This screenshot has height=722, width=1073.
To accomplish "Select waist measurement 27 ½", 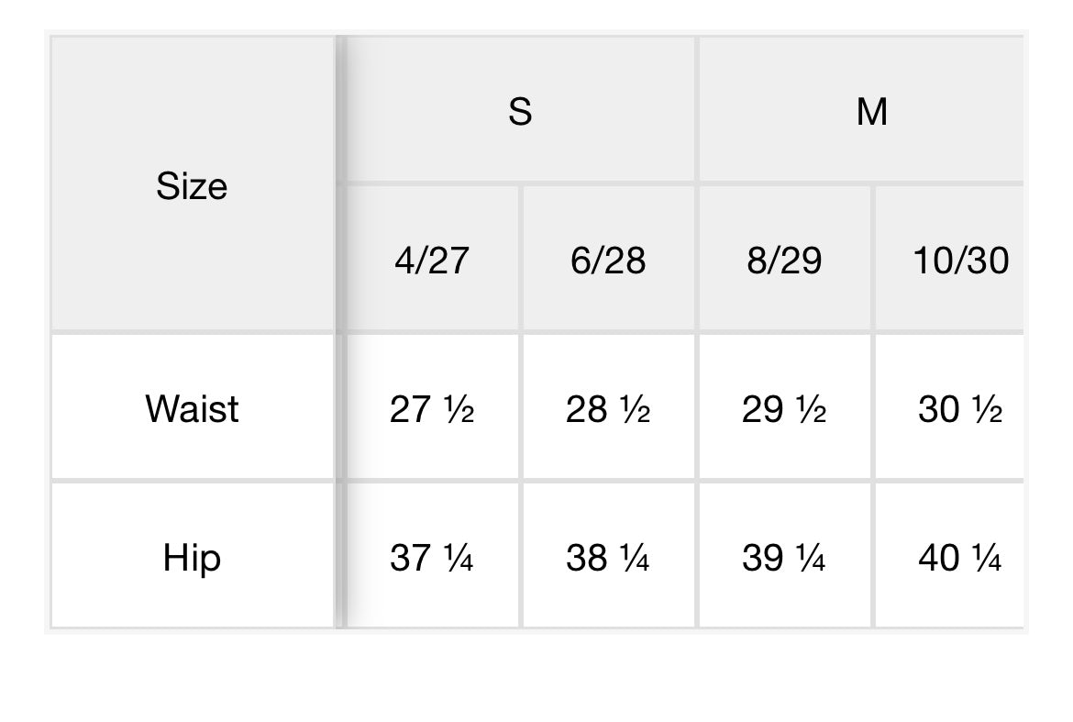I will 431,409.
